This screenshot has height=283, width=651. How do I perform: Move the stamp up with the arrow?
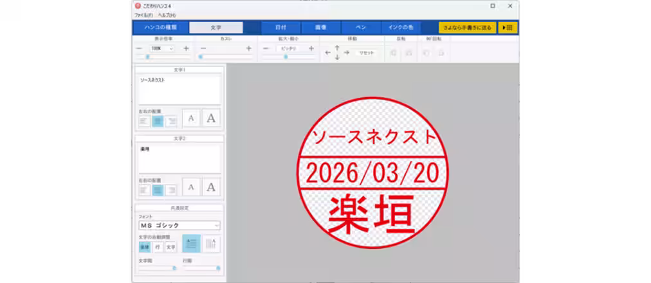coord(337,47)
